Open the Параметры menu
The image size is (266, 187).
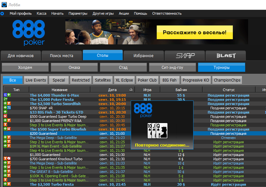coord(78,13)
